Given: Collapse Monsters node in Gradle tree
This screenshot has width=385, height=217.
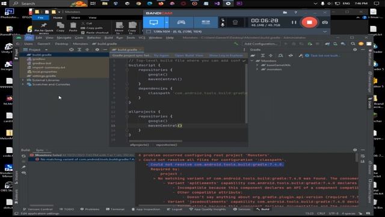Looking at the screenshot, I should [x=252, y=61].
